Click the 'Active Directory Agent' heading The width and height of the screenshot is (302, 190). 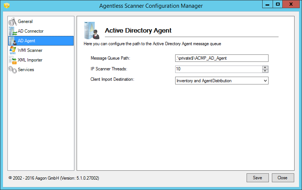coord(138,30)
